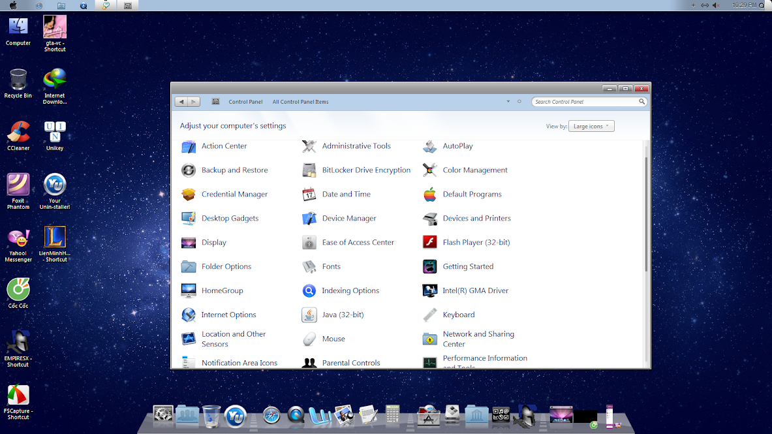Select the gta-vc shortcut desktop icon
772x434 pixels.
coord(55,33)
